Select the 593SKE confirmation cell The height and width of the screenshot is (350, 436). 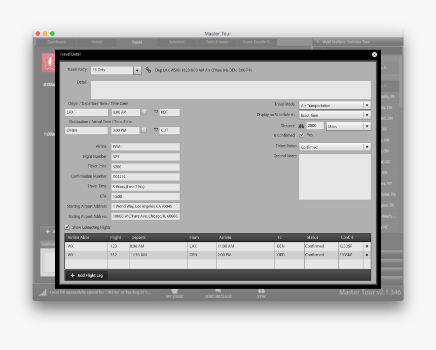pyautogui.click(x=351, y=255)
